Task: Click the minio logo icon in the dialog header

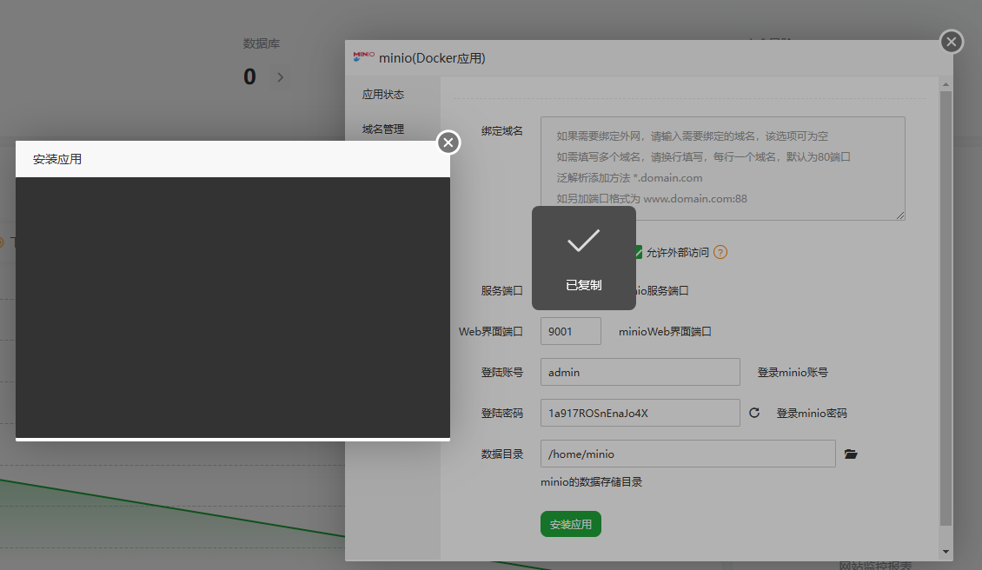Action: click(362, 57)
